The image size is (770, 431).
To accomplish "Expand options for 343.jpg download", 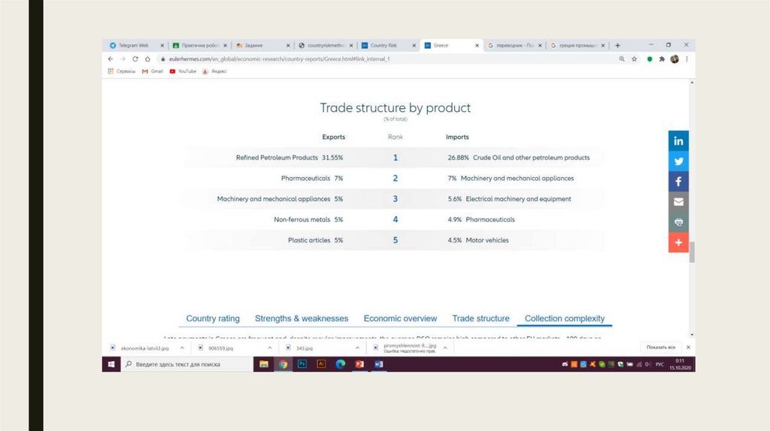I will [x=357, y=348].
